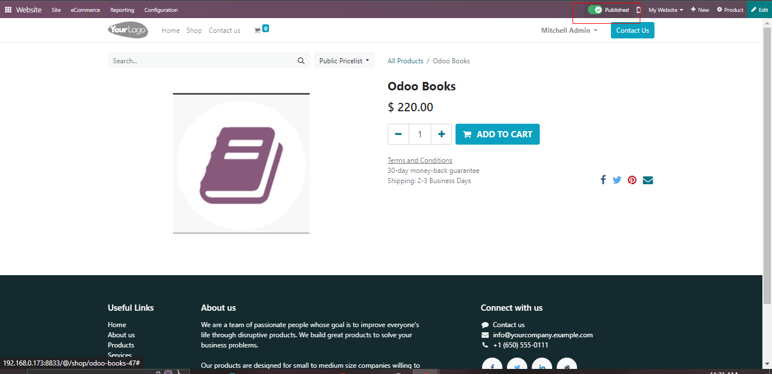Share product on Facebook
772x374 pixels.
[603, 180]
